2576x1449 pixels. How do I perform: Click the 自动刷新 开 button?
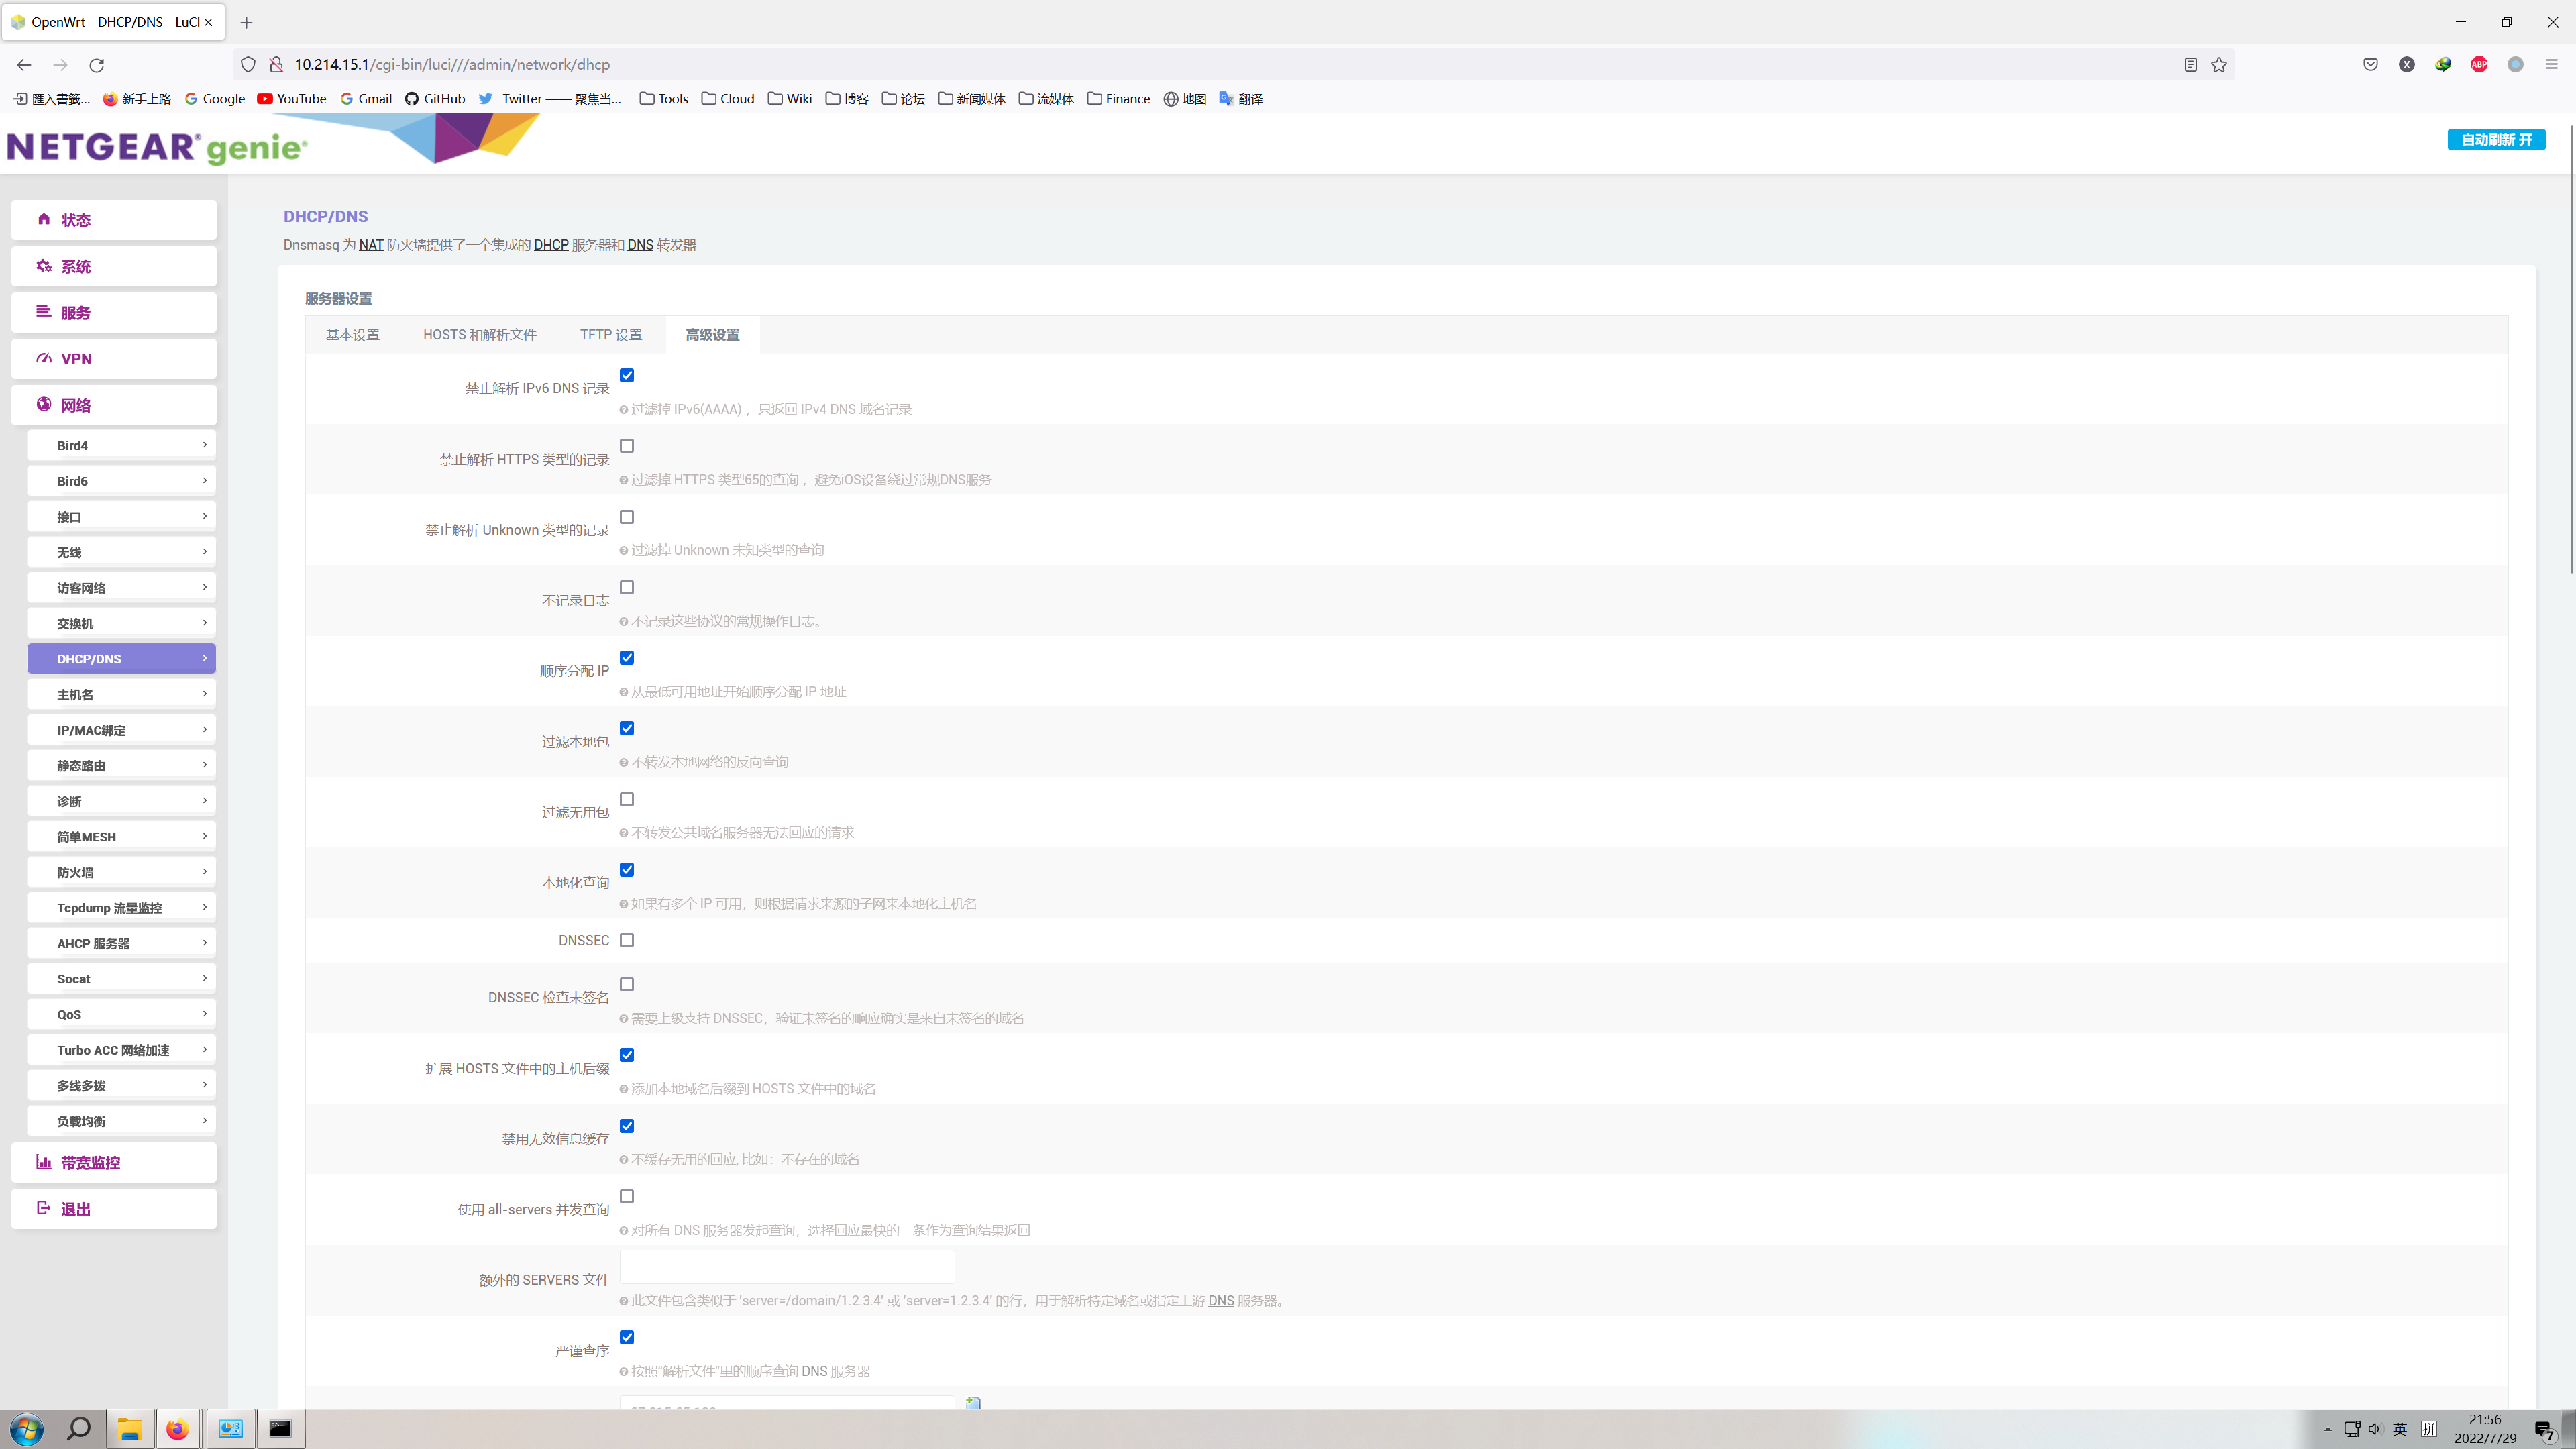tap(2496, 140)
